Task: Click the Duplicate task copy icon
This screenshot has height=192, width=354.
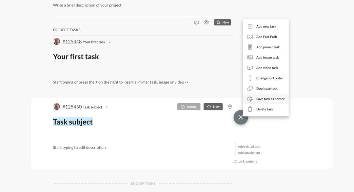Action: (x=250, y=88)
